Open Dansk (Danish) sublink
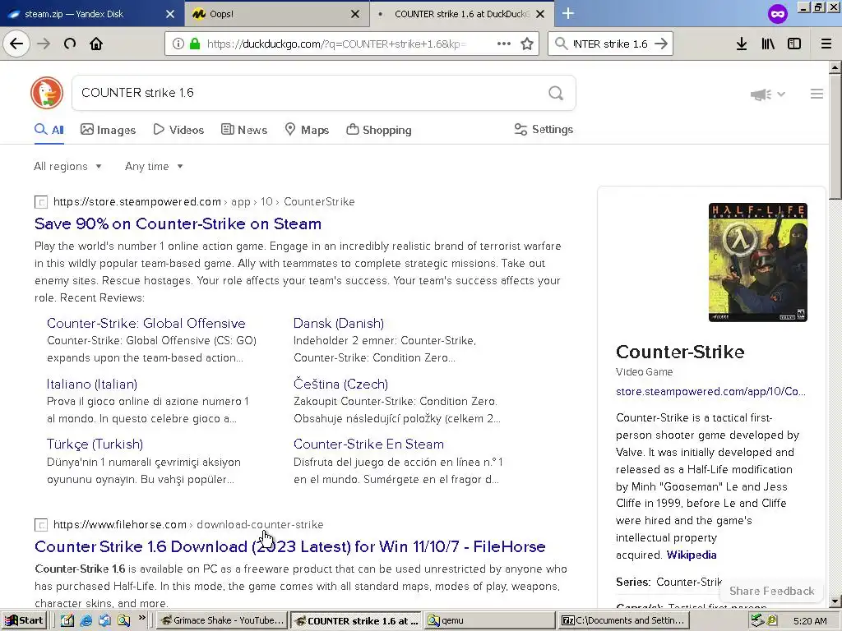Image resolution: width=842 pixels, height=631 pixels. coord(338,323)
